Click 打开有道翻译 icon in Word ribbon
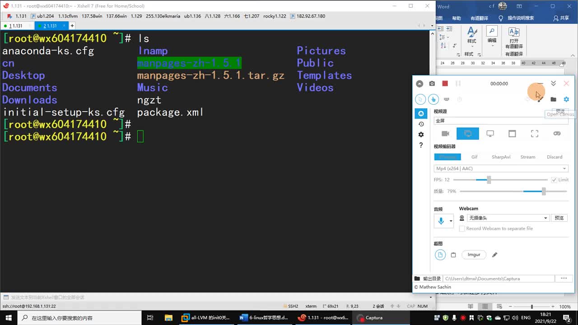Image resolution: width=578 pixels, height=325 pixels. pos(514,38)
